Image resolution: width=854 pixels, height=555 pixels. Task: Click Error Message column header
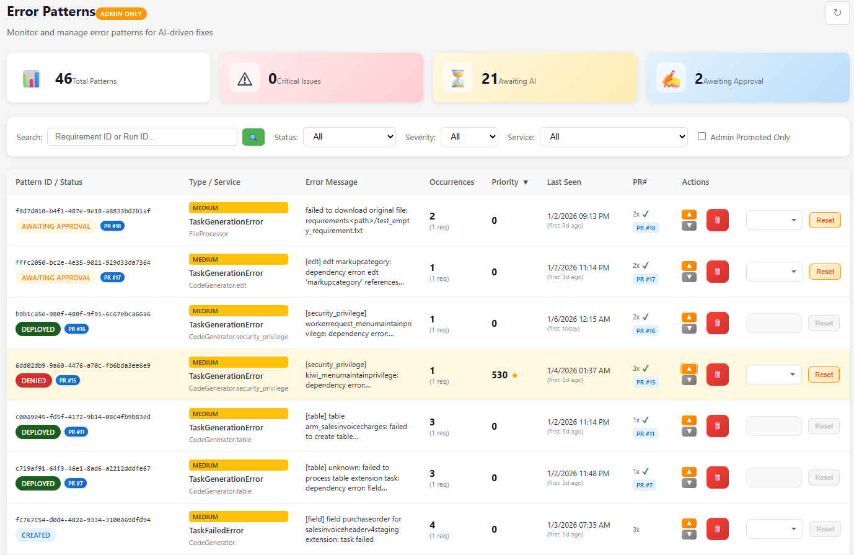332,182
